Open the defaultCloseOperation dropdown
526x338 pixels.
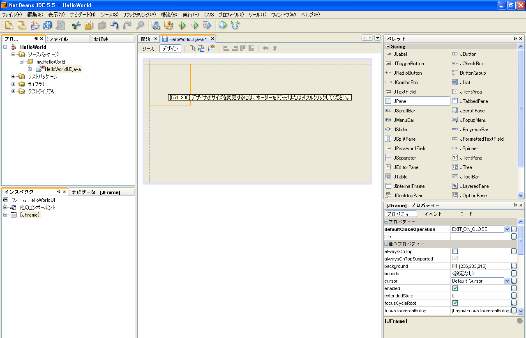(507, 229)
